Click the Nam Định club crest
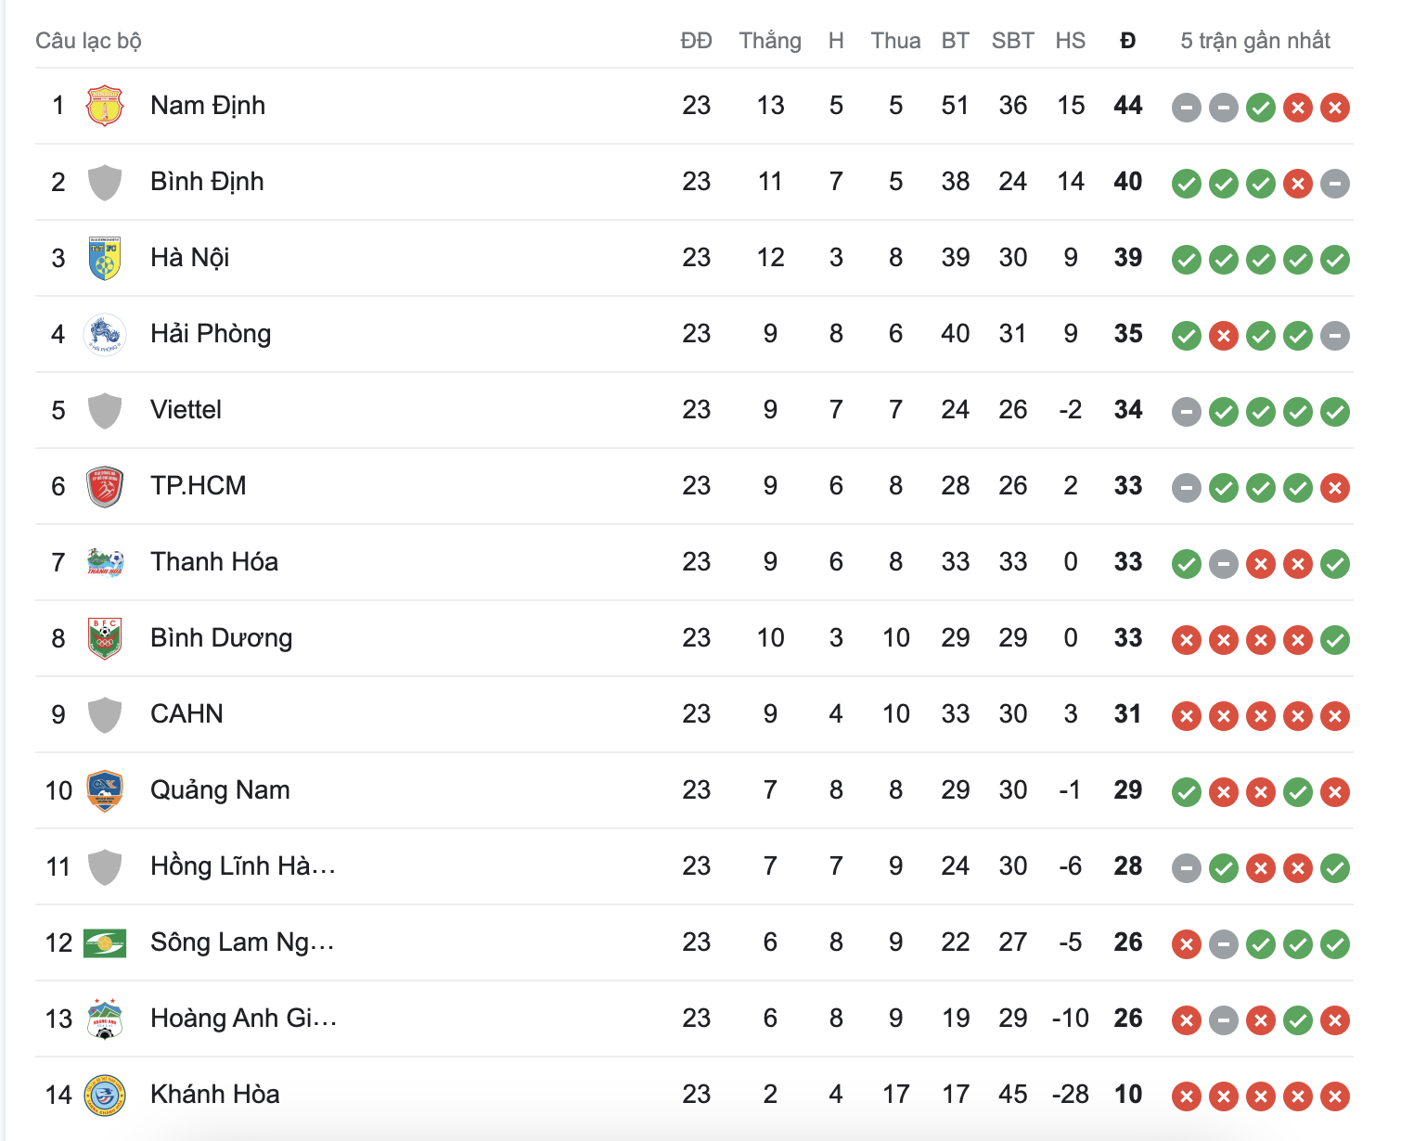 pyautogui.click(x=105, y=107)
